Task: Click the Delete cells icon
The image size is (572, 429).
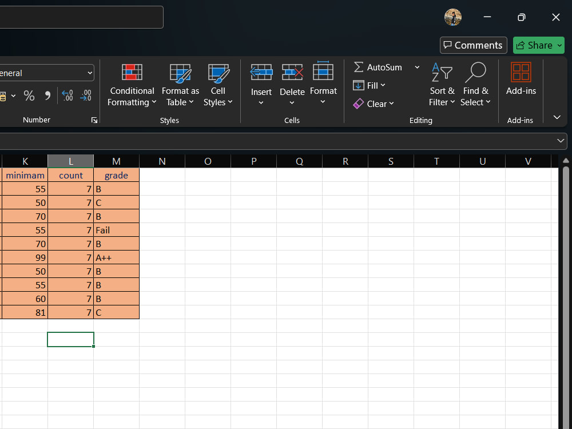Action: point(292,73)
